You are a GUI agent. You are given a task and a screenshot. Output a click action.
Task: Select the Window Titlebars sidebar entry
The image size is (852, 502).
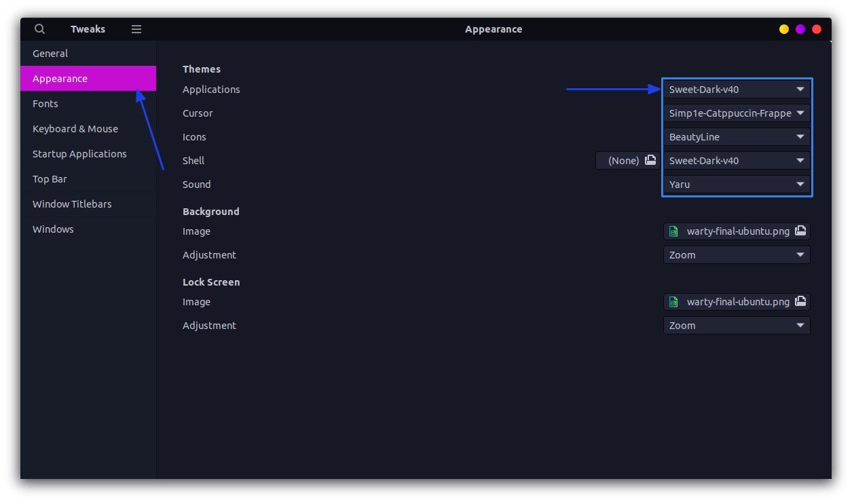tap(72, 204)
